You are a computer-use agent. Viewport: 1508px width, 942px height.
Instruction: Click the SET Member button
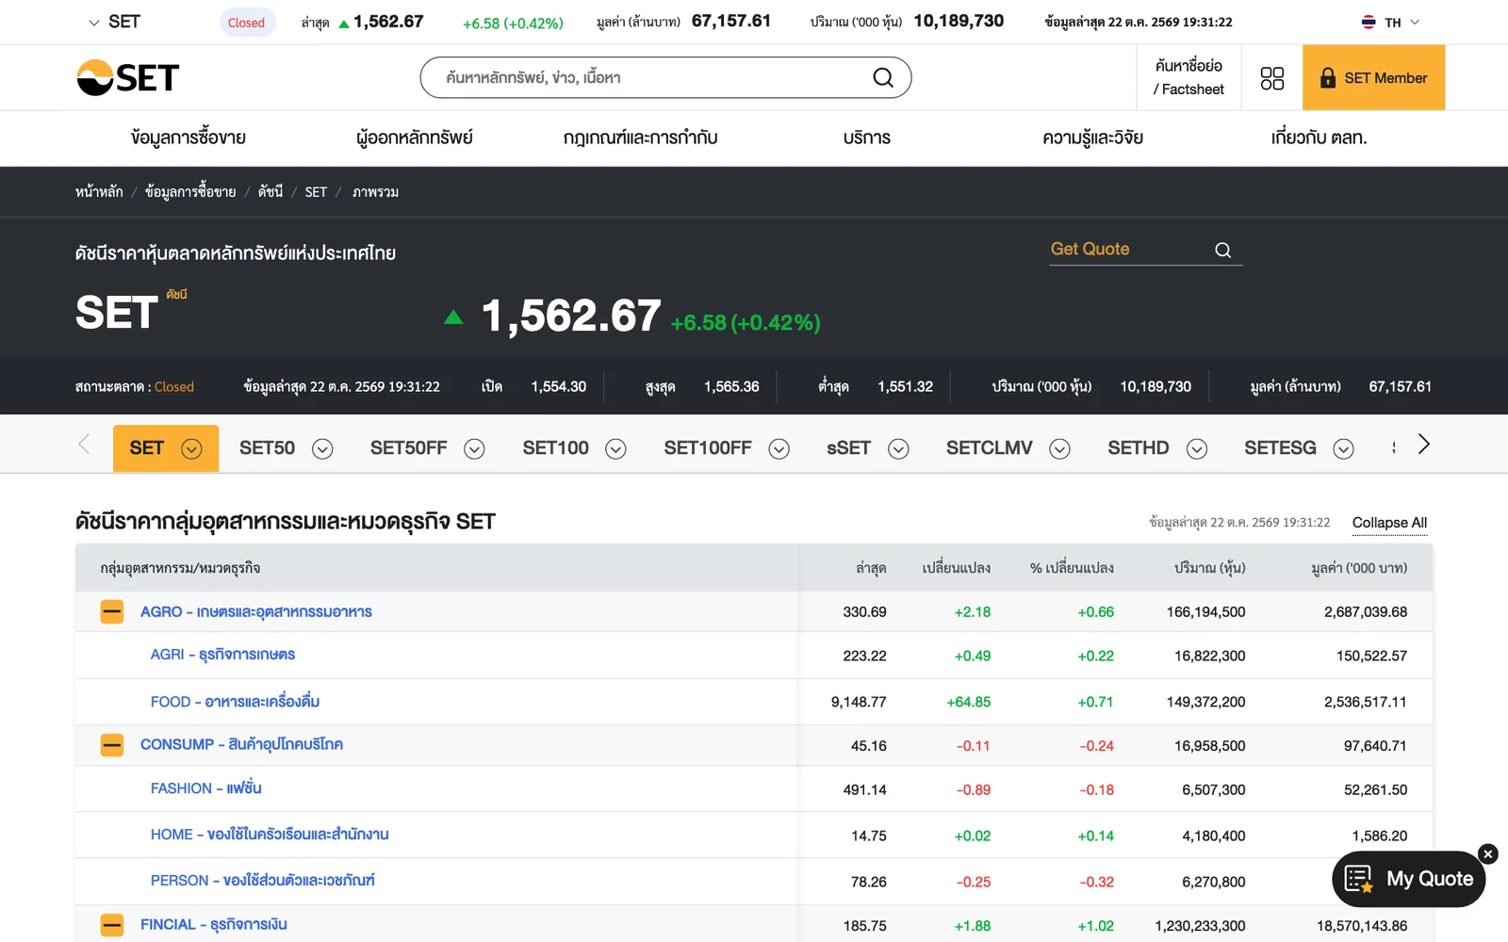point(1373,77)
